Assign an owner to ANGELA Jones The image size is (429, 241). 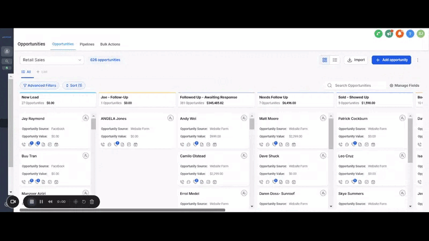(x=171, y=118)
